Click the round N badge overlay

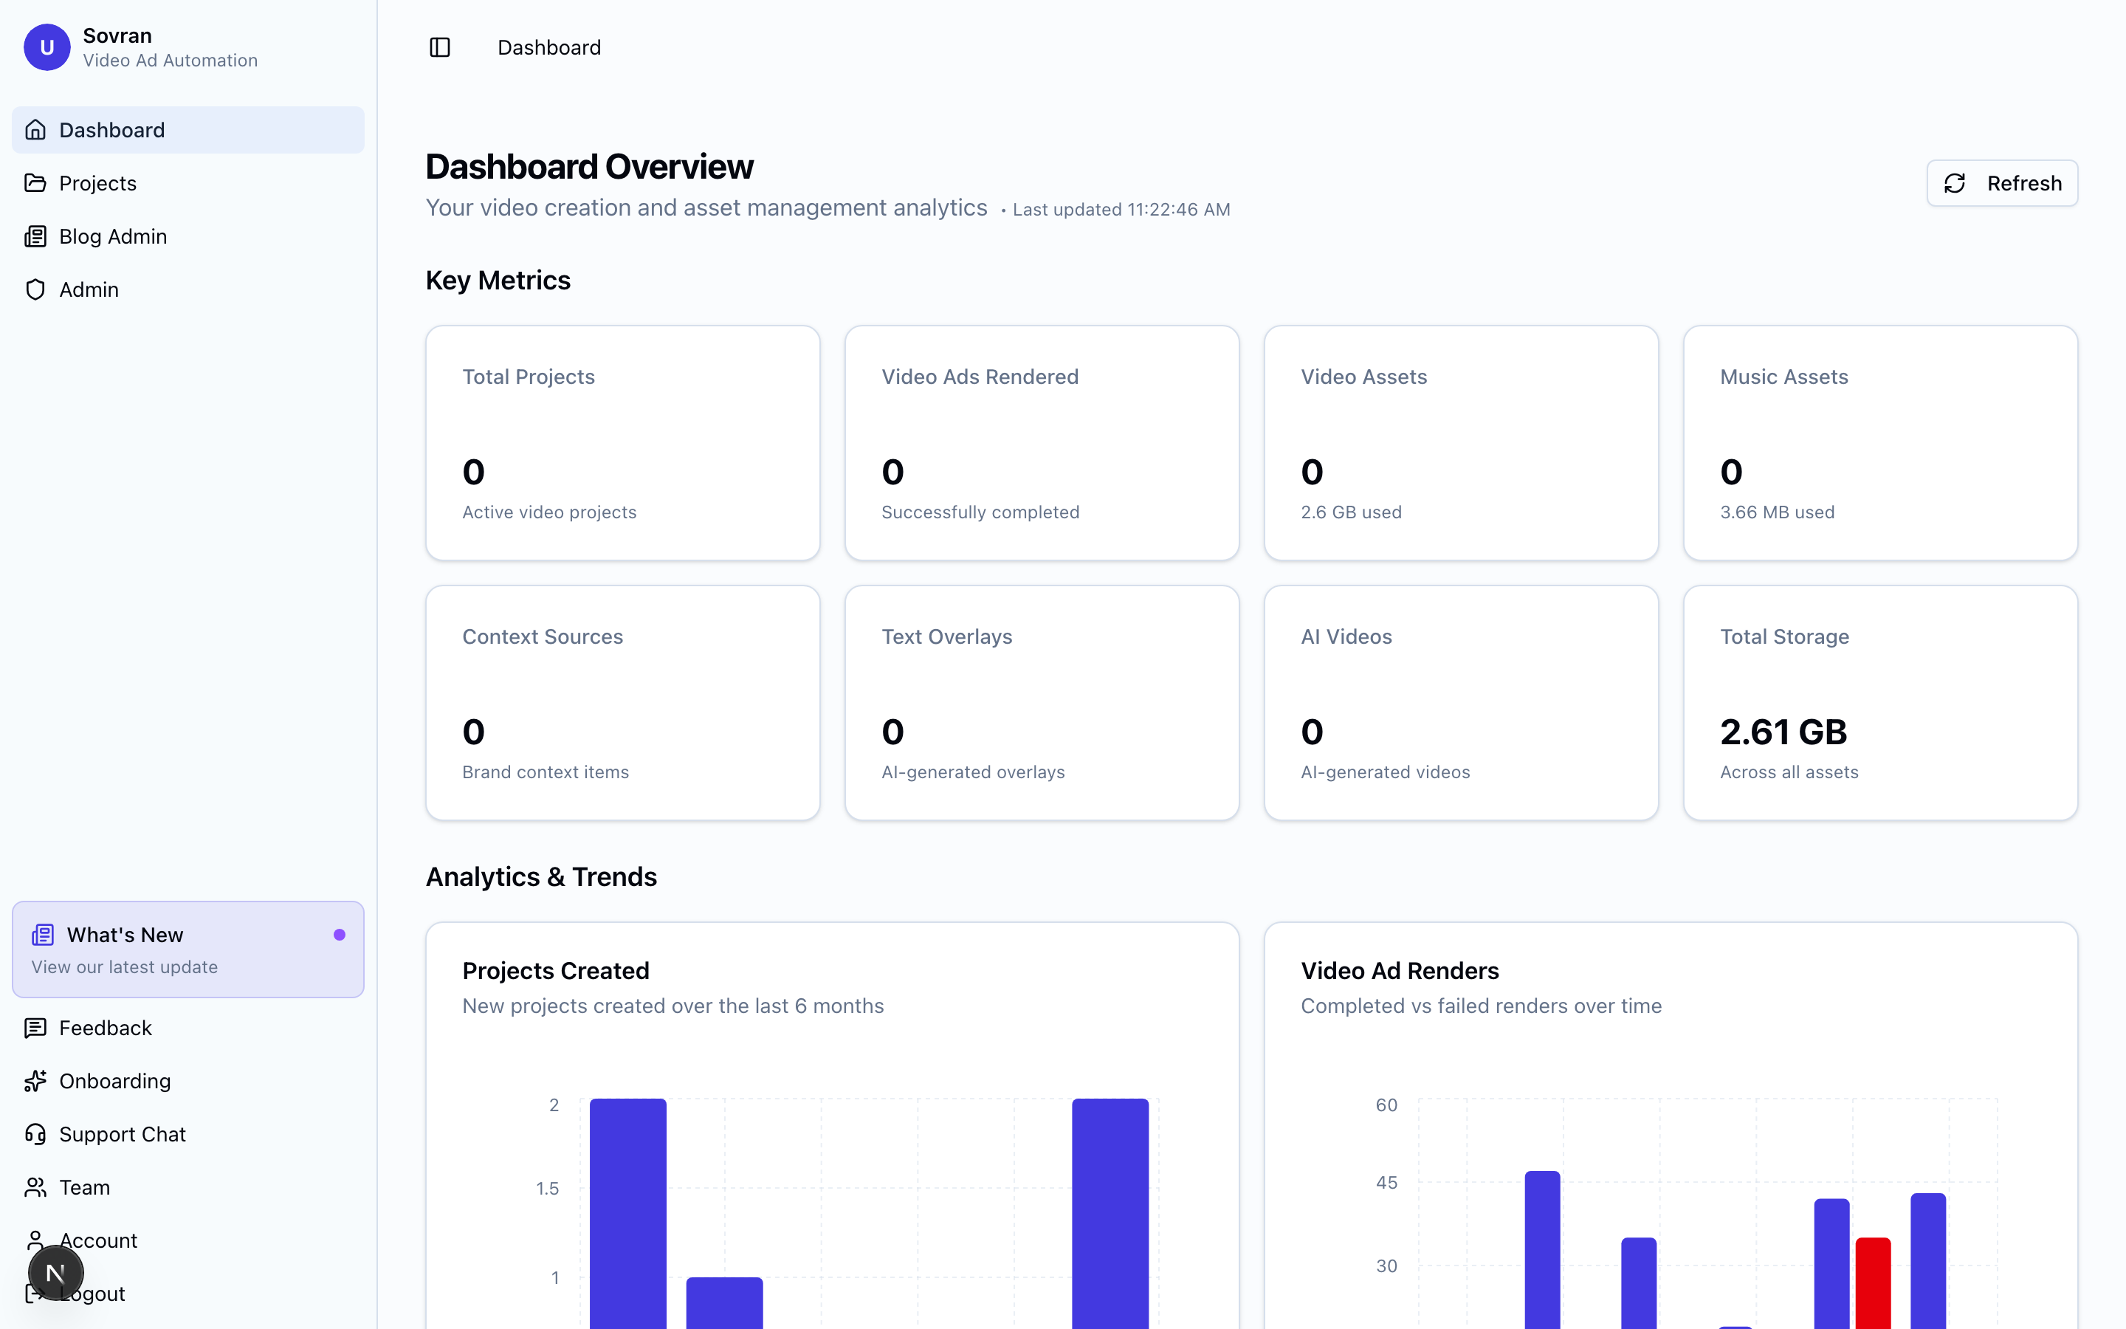click(55, 1273)
